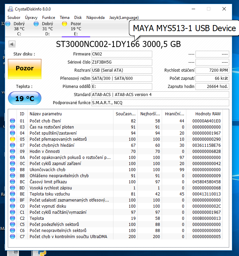Click the CrystalDiskInfo title bar app icon
Screen dimensions: 239x256
pyautogui.click(x=11, y=9)
